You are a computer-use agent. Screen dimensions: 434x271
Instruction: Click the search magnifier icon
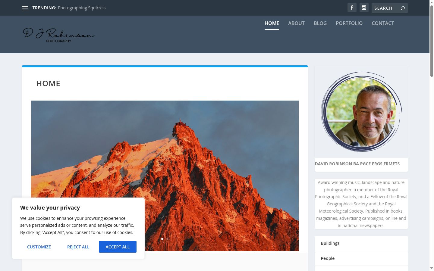point(403,8)
